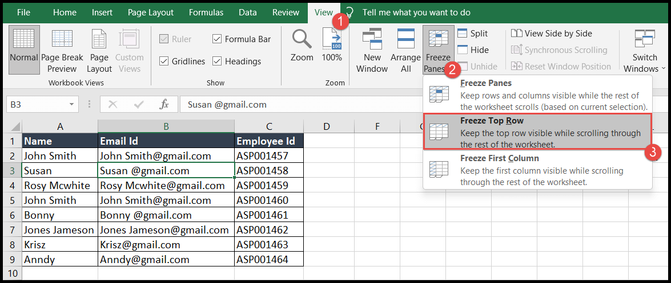Click the dimmed Unhide window button

[477, 67]
